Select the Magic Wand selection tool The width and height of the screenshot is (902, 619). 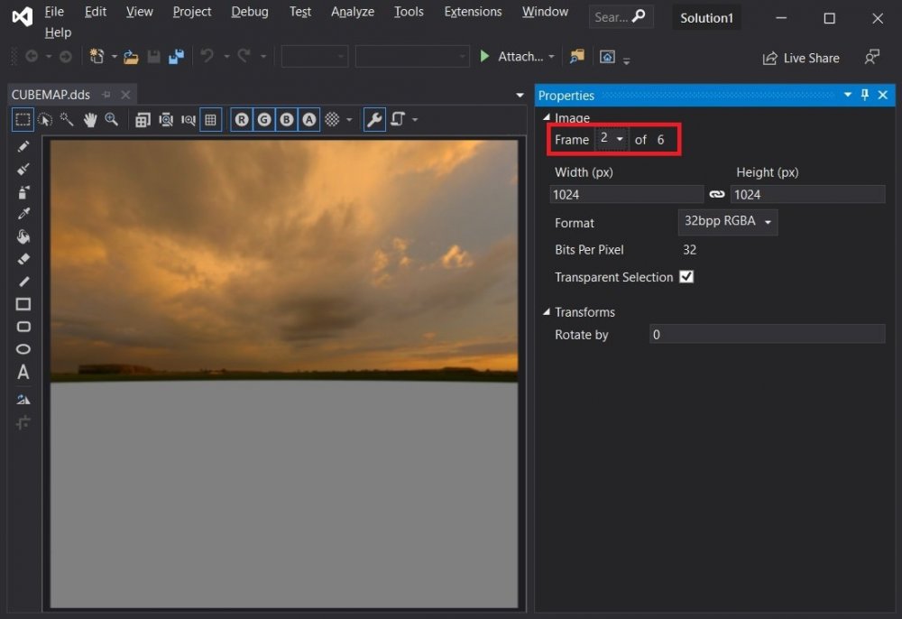[68, 119]
